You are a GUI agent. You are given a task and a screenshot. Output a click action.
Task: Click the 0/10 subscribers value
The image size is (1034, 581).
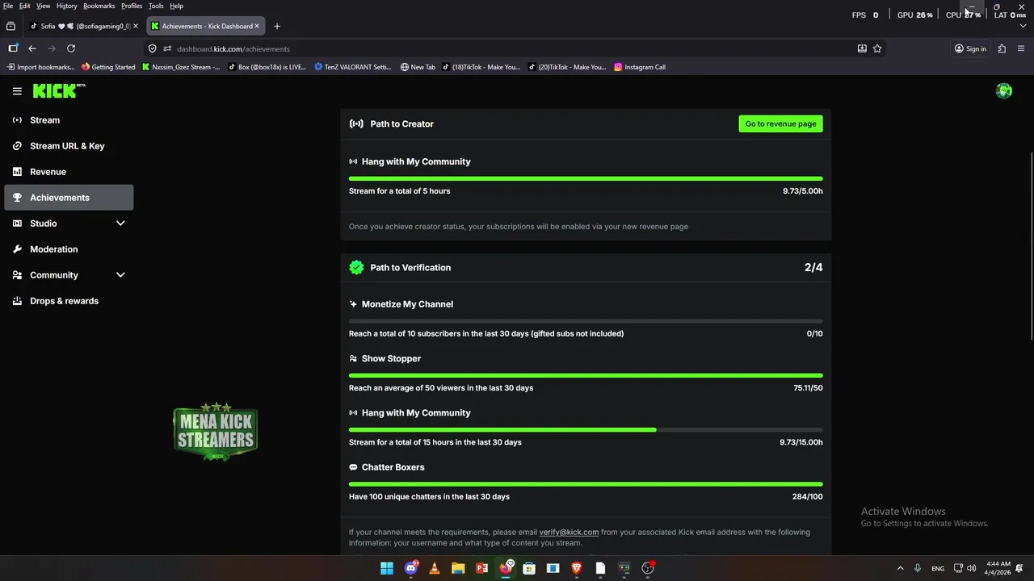click(815, 333)
